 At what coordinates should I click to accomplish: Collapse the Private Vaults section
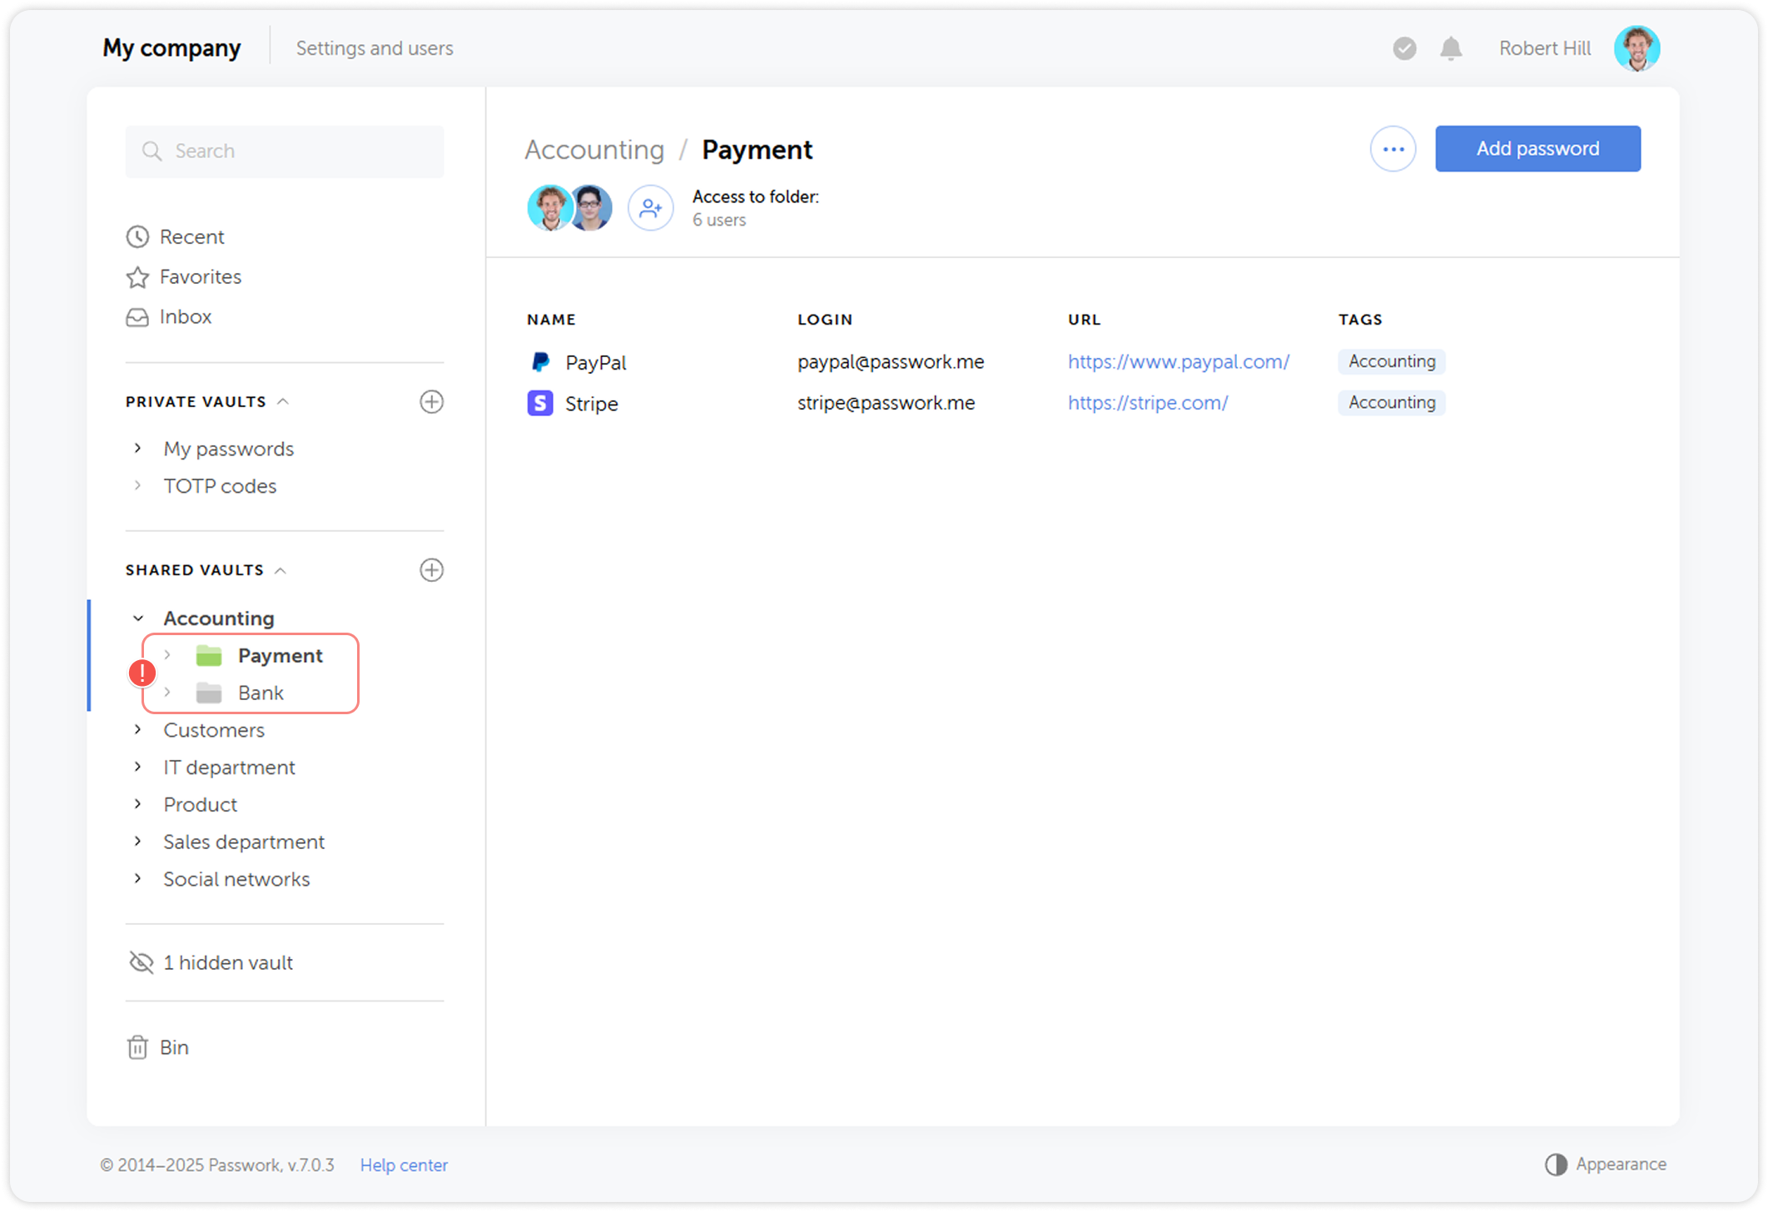tap(283, 402)
